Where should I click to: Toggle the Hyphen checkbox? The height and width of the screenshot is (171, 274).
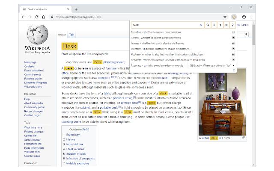pos(233,54)
